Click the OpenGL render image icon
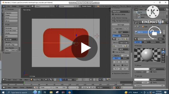Screen dimensions: 169x94 pos(107,80)
